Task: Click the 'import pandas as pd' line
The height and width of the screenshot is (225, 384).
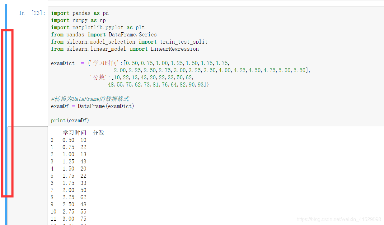Action: coord(80,13)
